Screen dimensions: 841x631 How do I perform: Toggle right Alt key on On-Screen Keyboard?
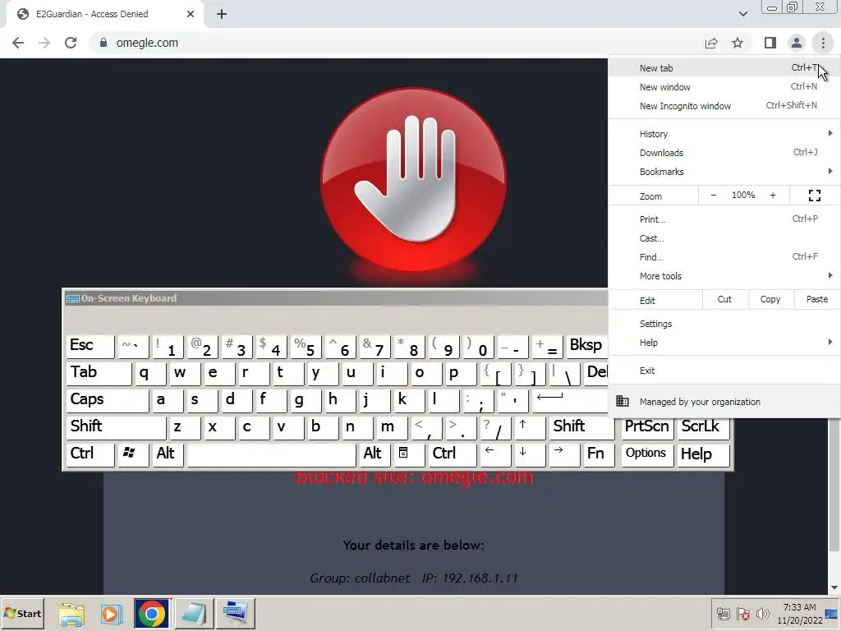click(x=375, y=454)
